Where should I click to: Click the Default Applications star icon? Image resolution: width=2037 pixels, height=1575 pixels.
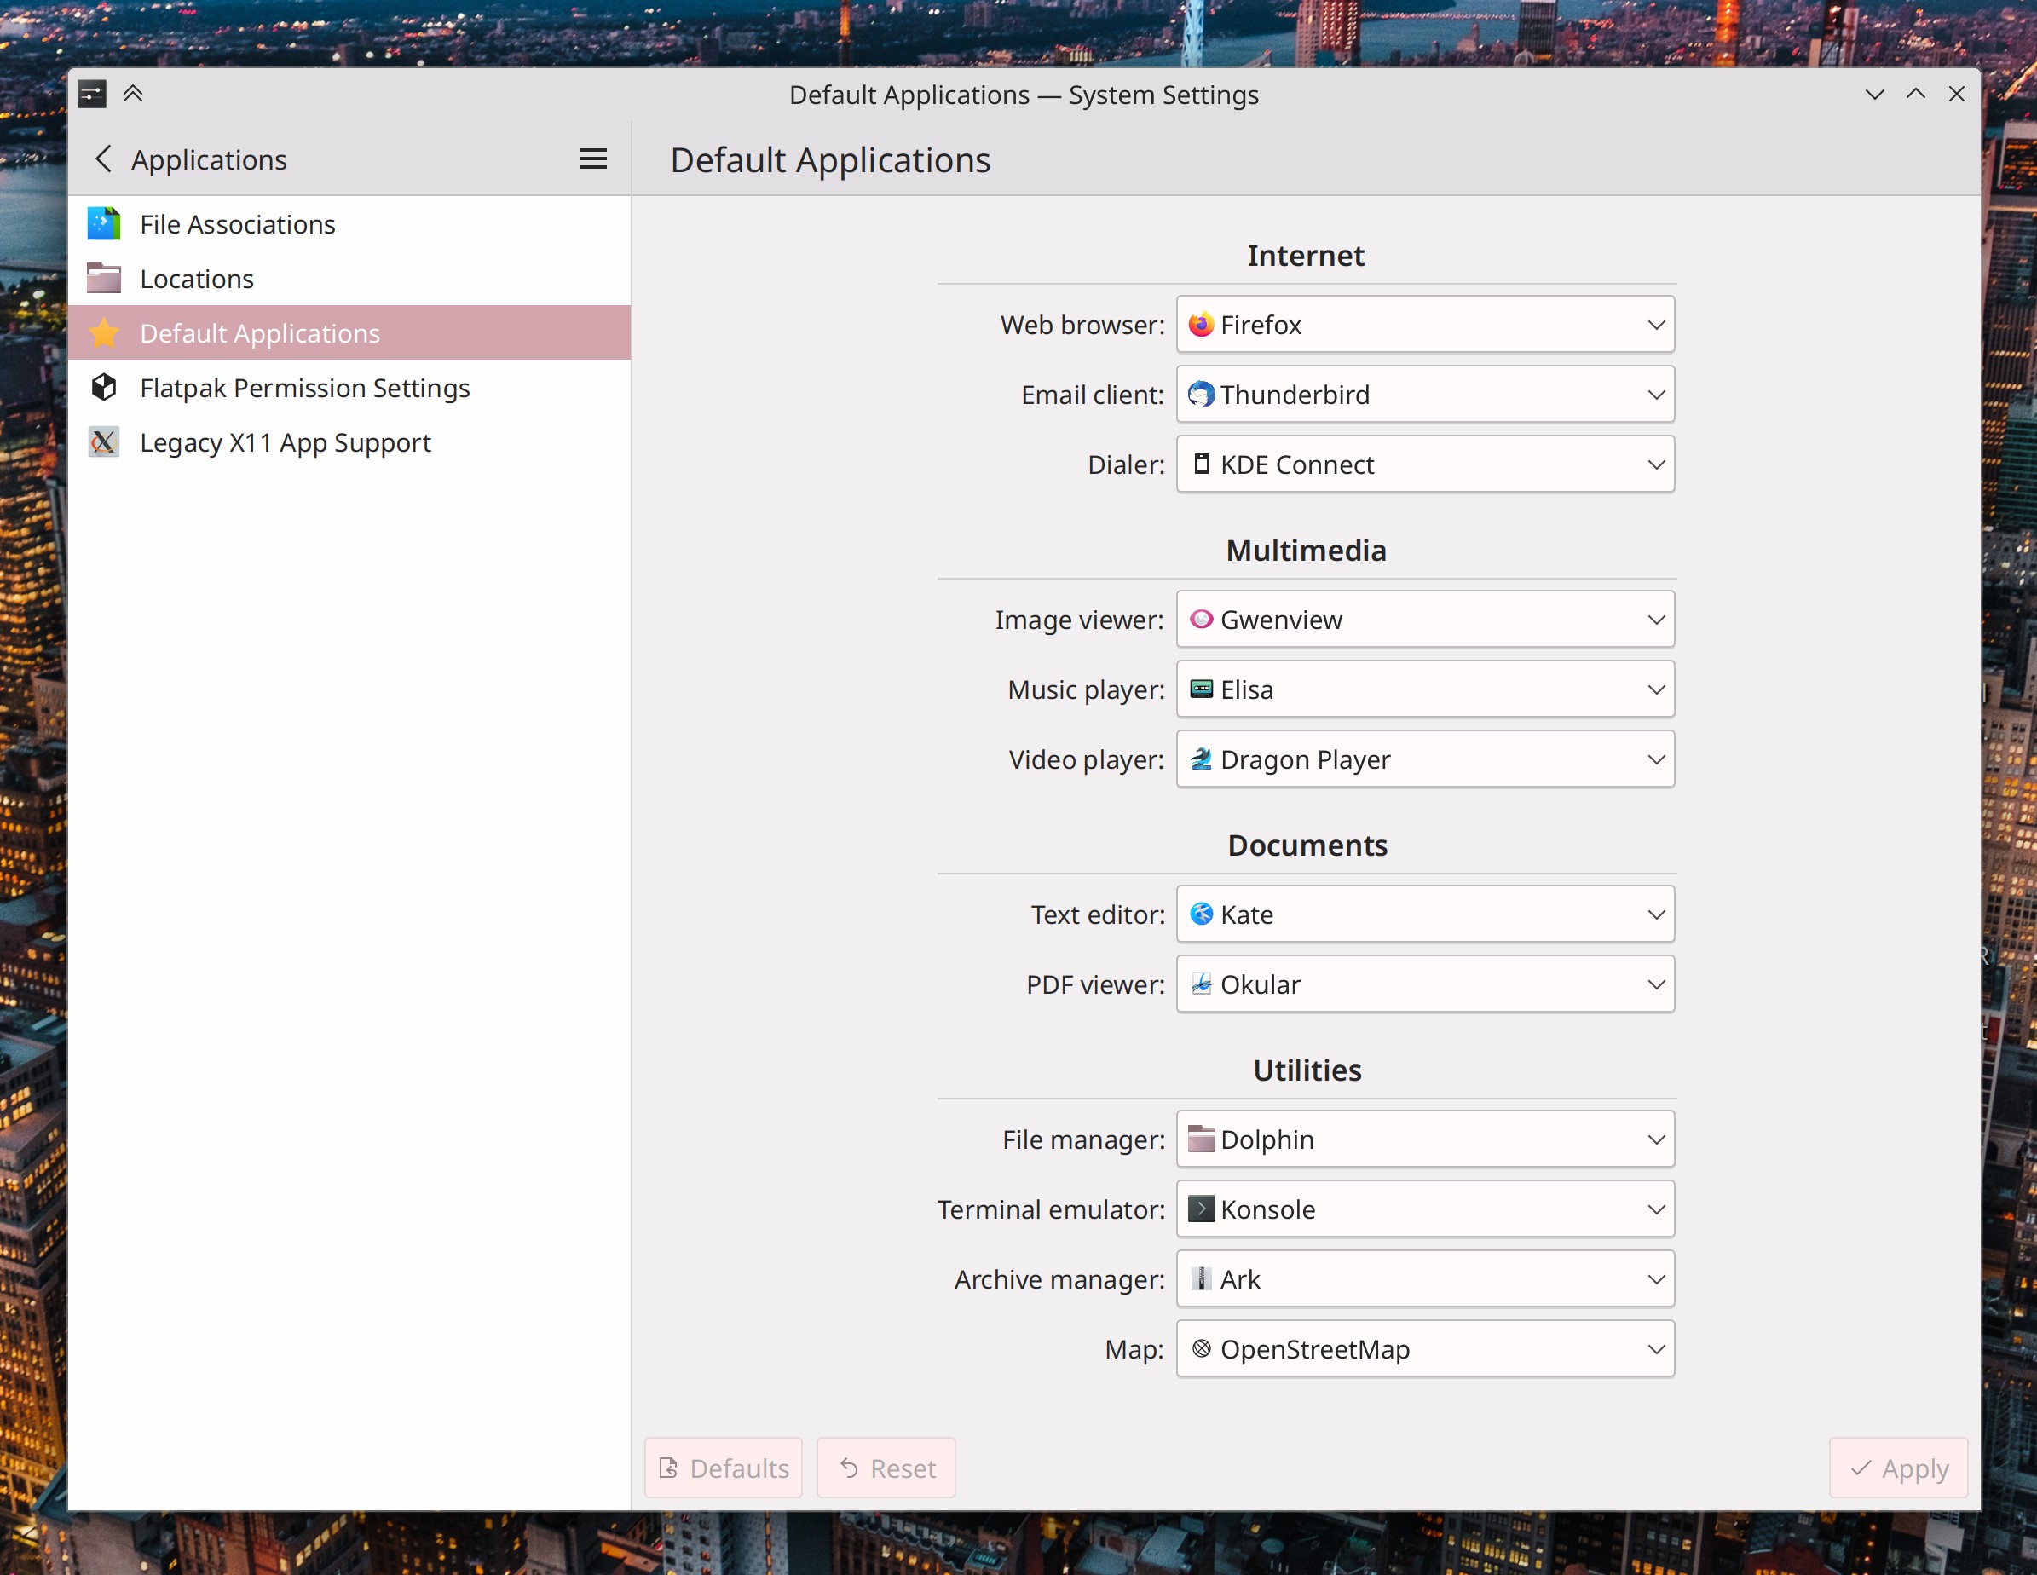click(103, 333)
